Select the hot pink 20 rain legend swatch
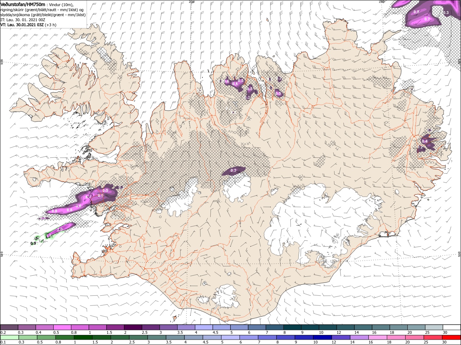The width and height of the screenshot is (461, 345). 414,337
